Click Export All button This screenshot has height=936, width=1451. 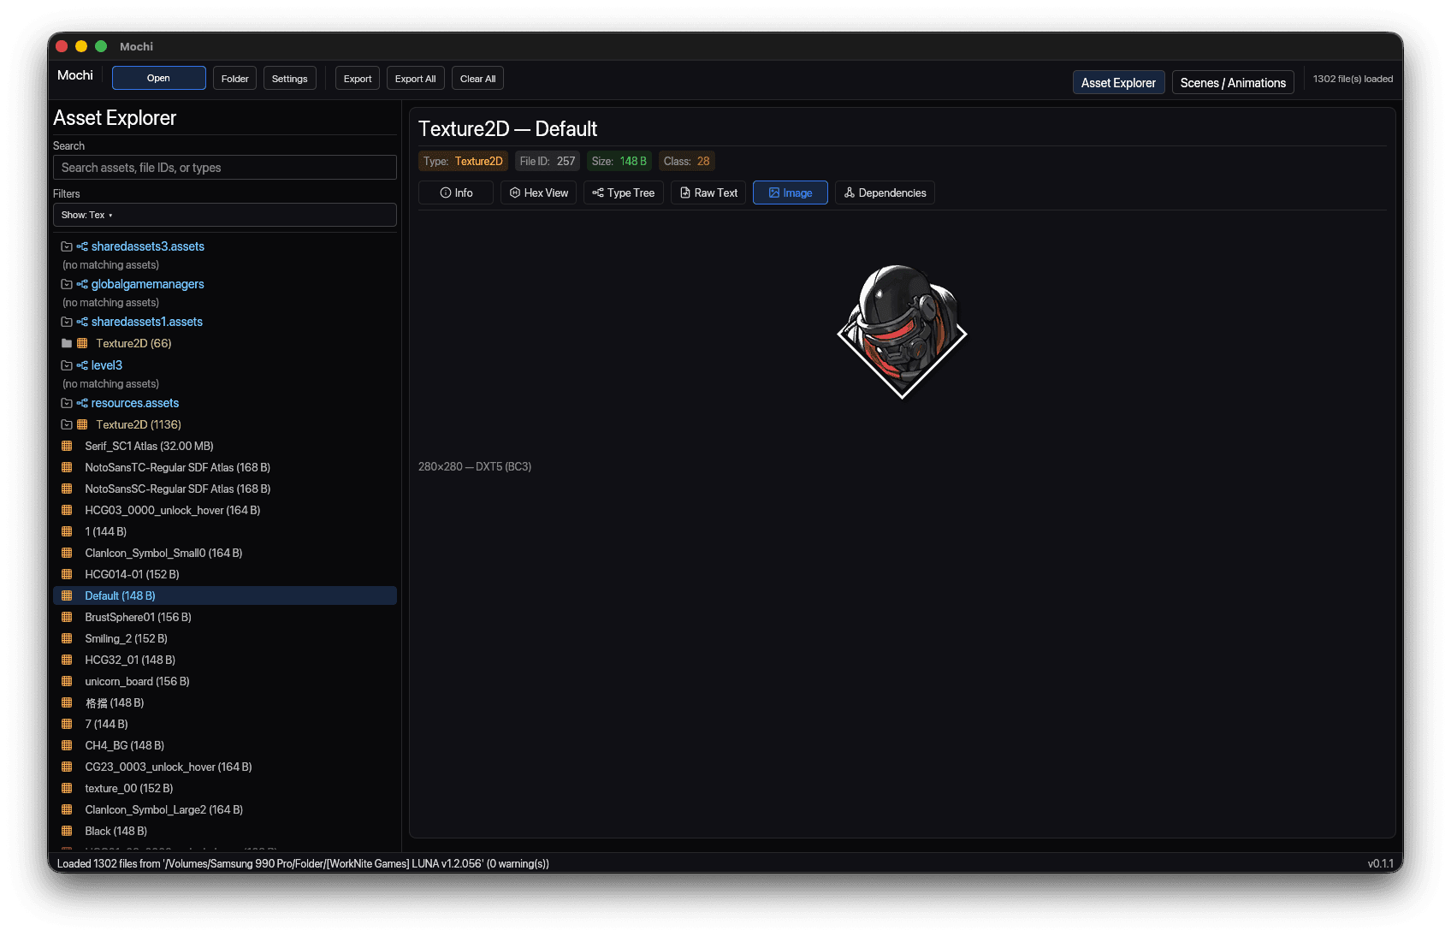[416, 79]
